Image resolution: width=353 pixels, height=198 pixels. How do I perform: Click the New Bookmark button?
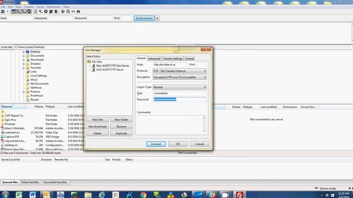pyautogui.click(x=98, y=127)
